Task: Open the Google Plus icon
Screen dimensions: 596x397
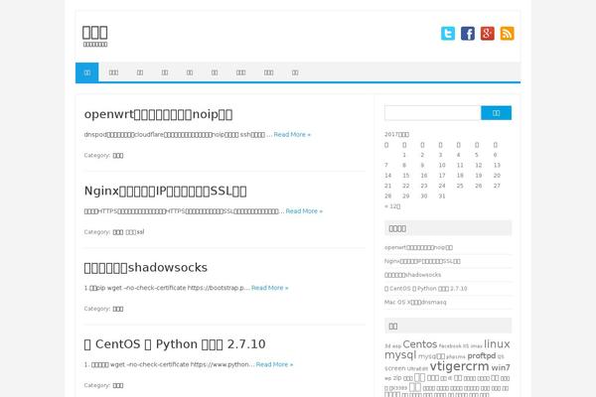Action: click(x=488, y=34)
